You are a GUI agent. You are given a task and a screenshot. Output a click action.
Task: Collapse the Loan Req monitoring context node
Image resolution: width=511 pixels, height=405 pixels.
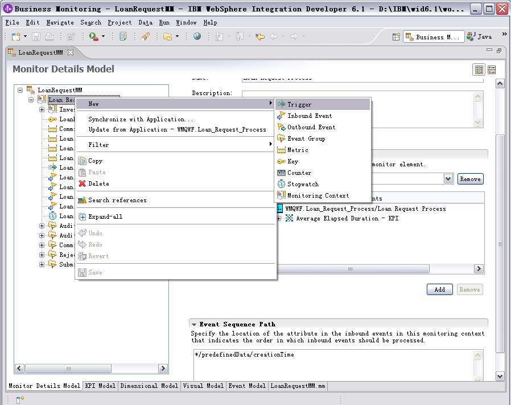pos(31,100)
